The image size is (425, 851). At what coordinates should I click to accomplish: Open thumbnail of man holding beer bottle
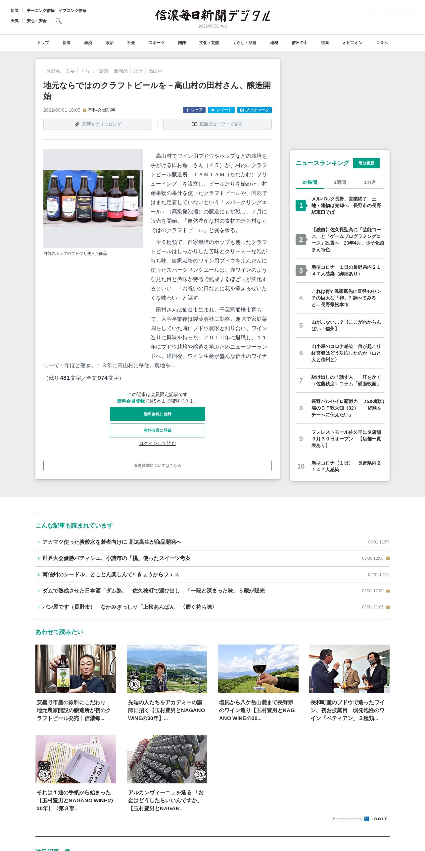pyautogui.click(x=76, y=669)
